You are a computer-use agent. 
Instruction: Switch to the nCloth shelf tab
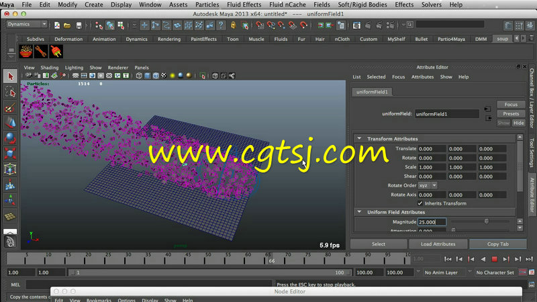click(342, 39)
